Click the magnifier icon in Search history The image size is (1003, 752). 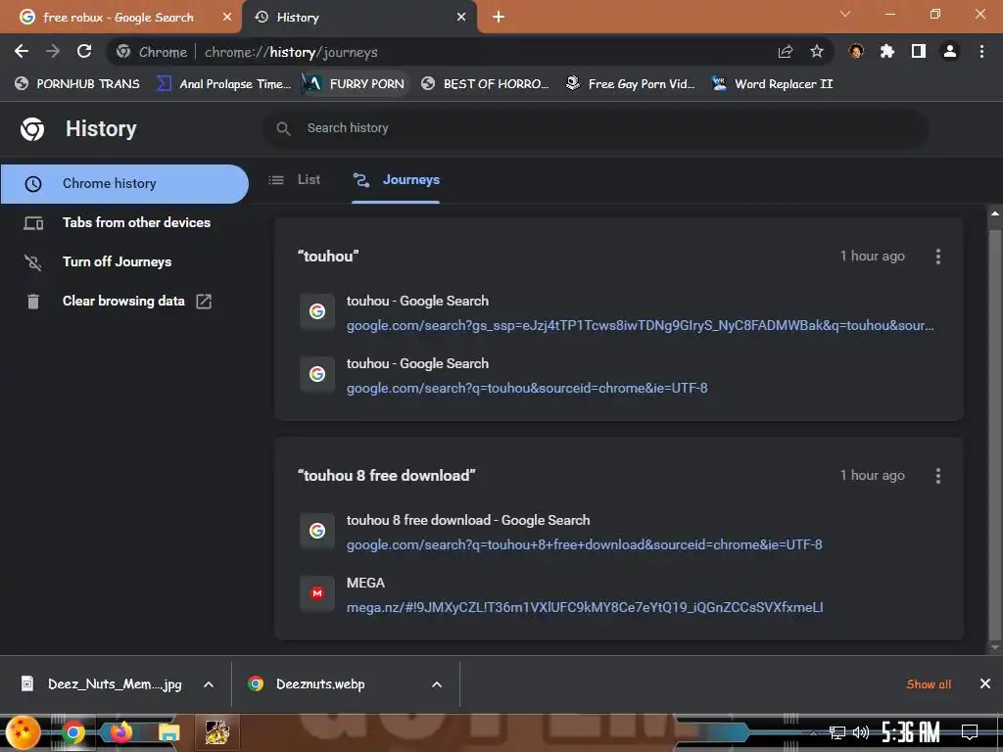coord(283,128)
